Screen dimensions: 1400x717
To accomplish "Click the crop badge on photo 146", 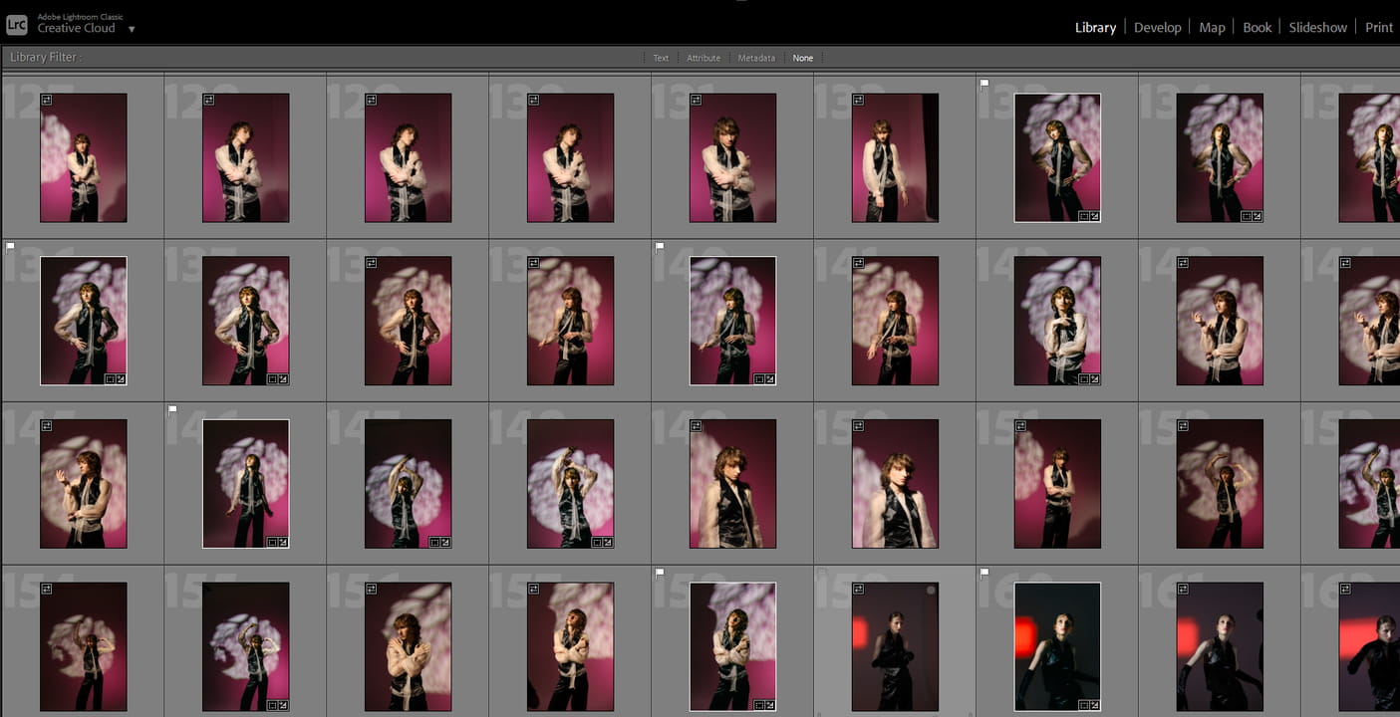I will pyautogui.click(x=271, y=542).
